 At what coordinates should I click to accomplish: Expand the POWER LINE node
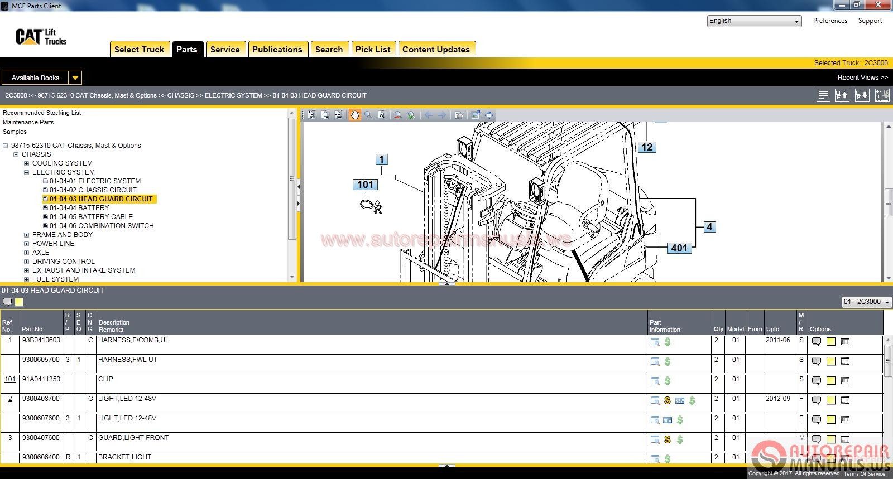coord(26,244)
